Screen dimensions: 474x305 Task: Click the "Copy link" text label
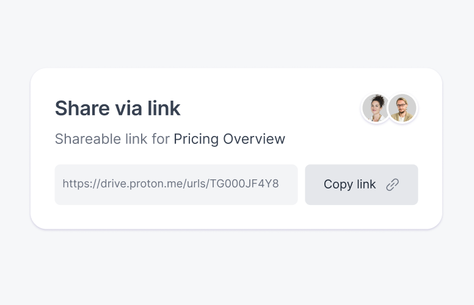click(349, 184)
